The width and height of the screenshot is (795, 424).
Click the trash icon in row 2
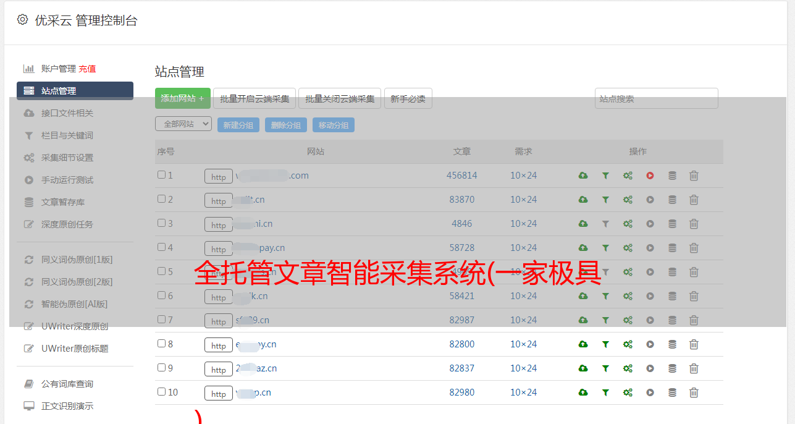[694, 200]
